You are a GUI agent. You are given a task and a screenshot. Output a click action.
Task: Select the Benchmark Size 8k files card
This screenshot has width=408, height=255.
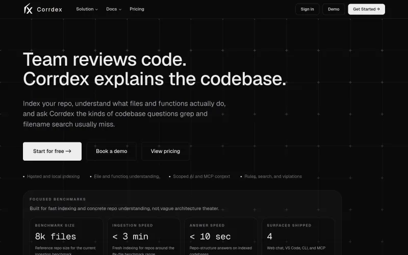point(66,237)
